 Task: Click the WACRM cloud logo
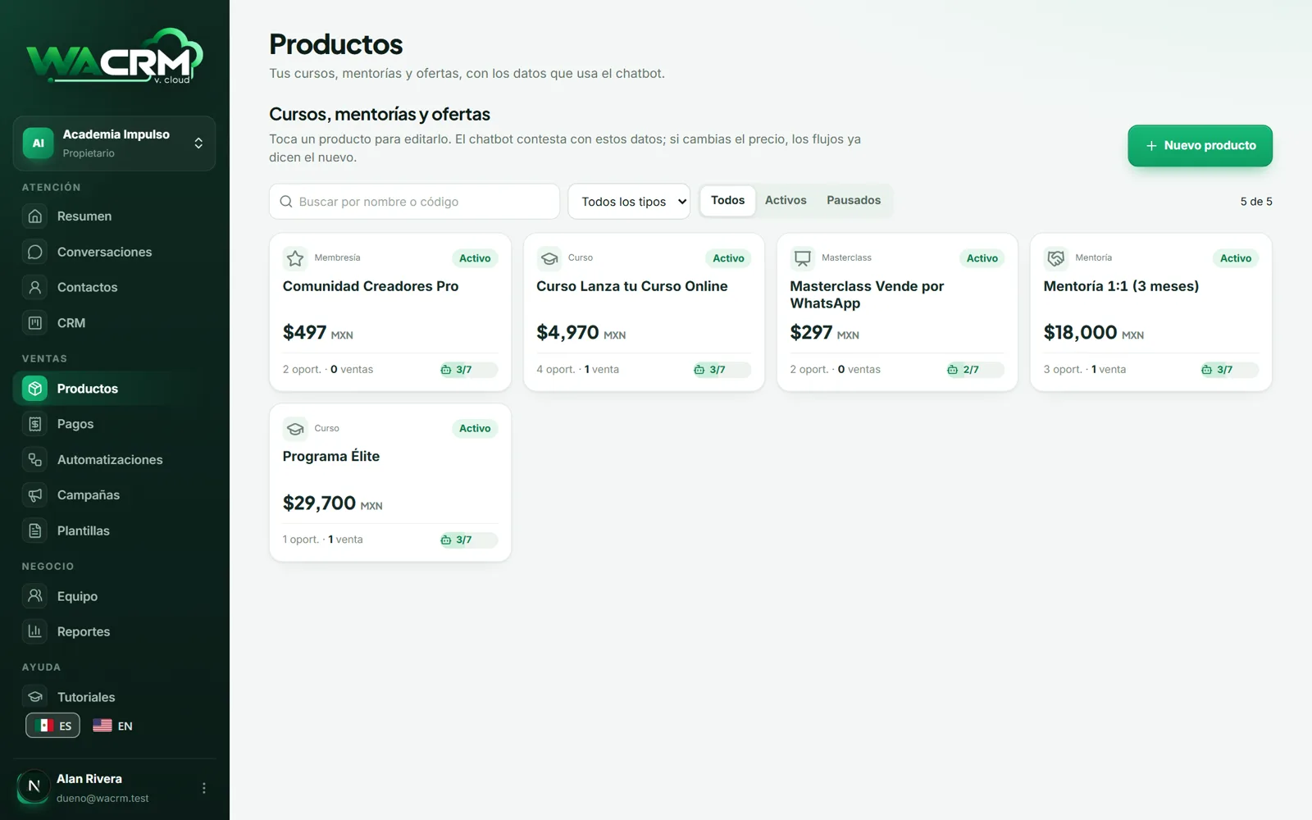coord(114,56)
